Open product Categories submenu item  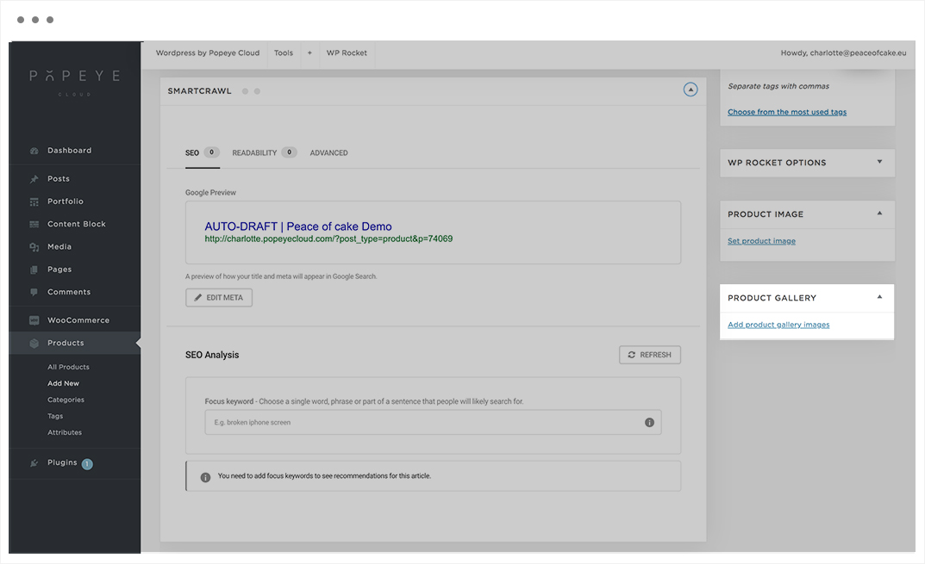coord(66,400)
